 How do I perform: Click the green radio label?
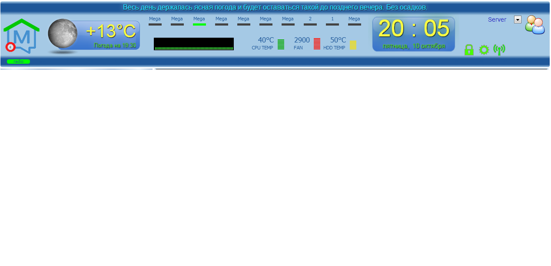[18, 62]
